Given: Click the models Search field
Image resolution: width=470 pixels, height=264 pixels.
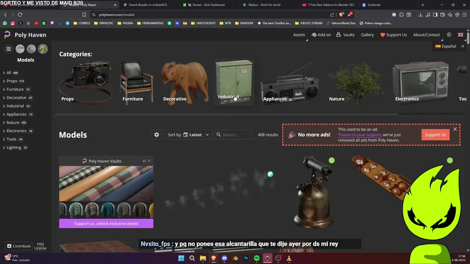Looking at the screenshot, I should point(234,135).
